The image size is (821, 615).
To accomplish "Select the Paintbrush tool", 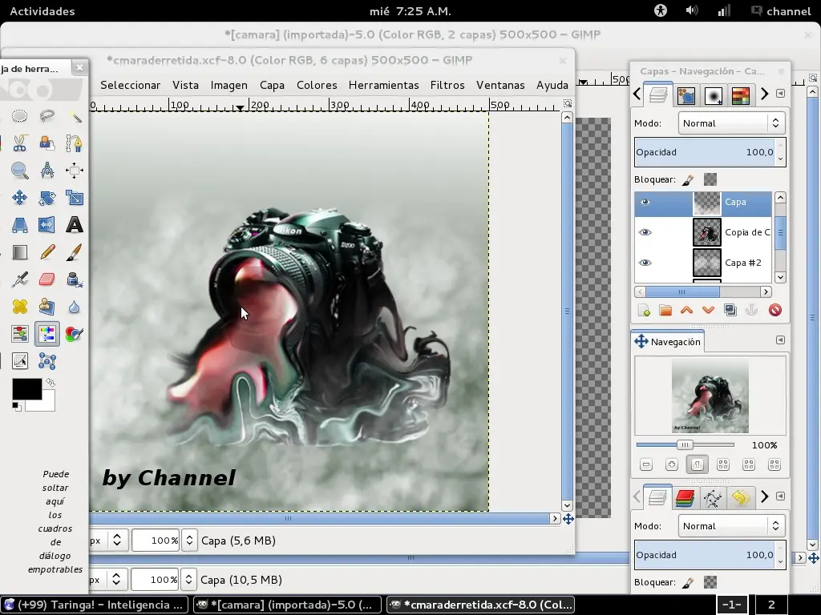I will click(x=75, y=252).
